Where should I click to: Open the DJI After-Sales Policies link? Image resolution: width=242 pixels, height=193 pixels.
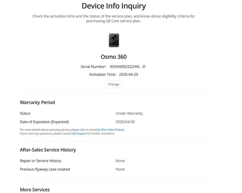(110, 130)
